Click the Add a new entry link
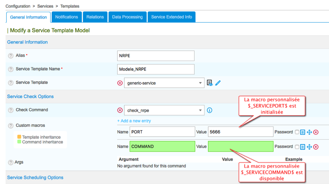The image size is (329, 184). pyautogui.click(x=134, y=121)
